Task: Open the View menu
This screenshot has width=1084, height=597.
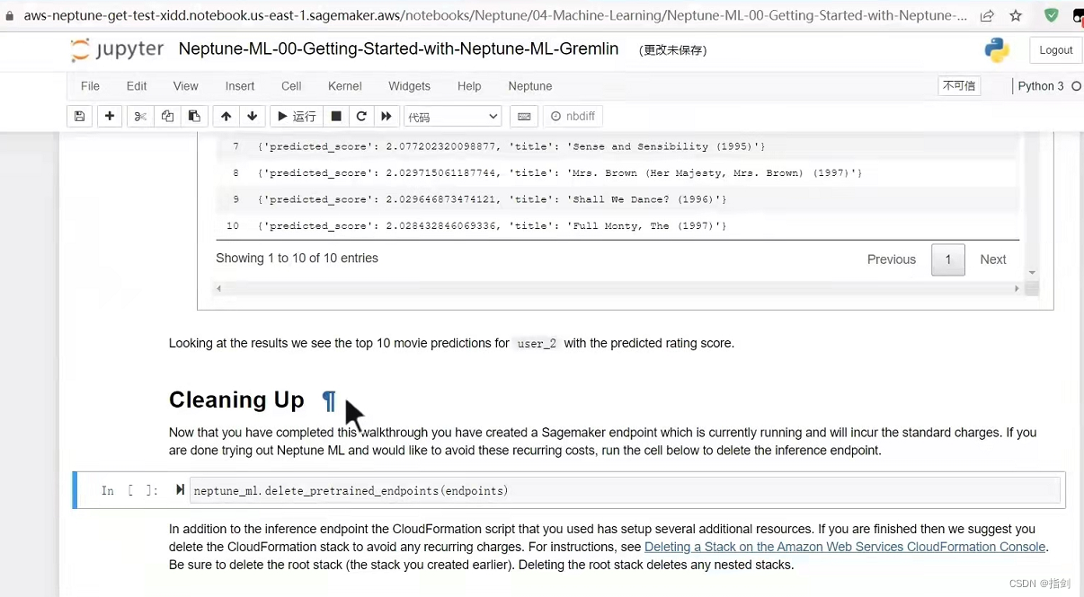Action: [x=186, y=86]
